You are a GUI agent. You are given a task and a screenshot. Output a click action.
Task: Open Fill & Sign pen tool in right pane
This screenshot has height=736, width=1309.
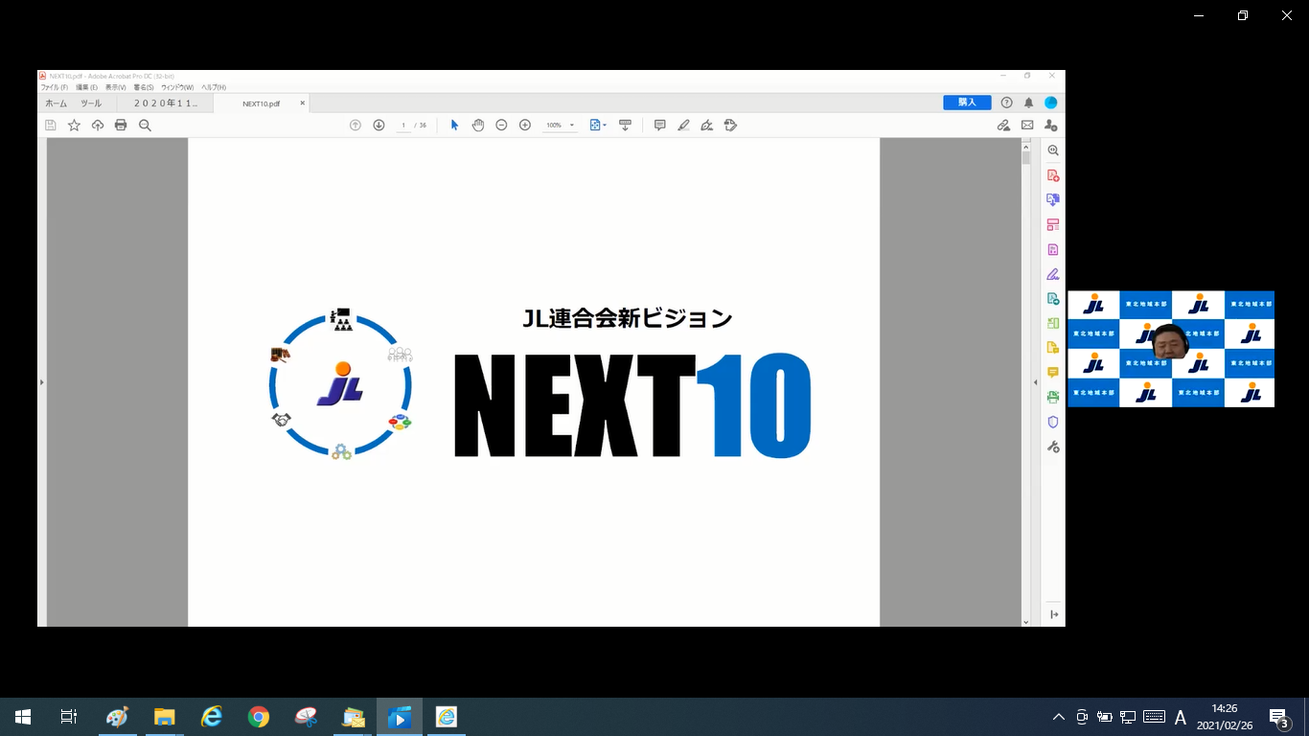[1053, 274]
